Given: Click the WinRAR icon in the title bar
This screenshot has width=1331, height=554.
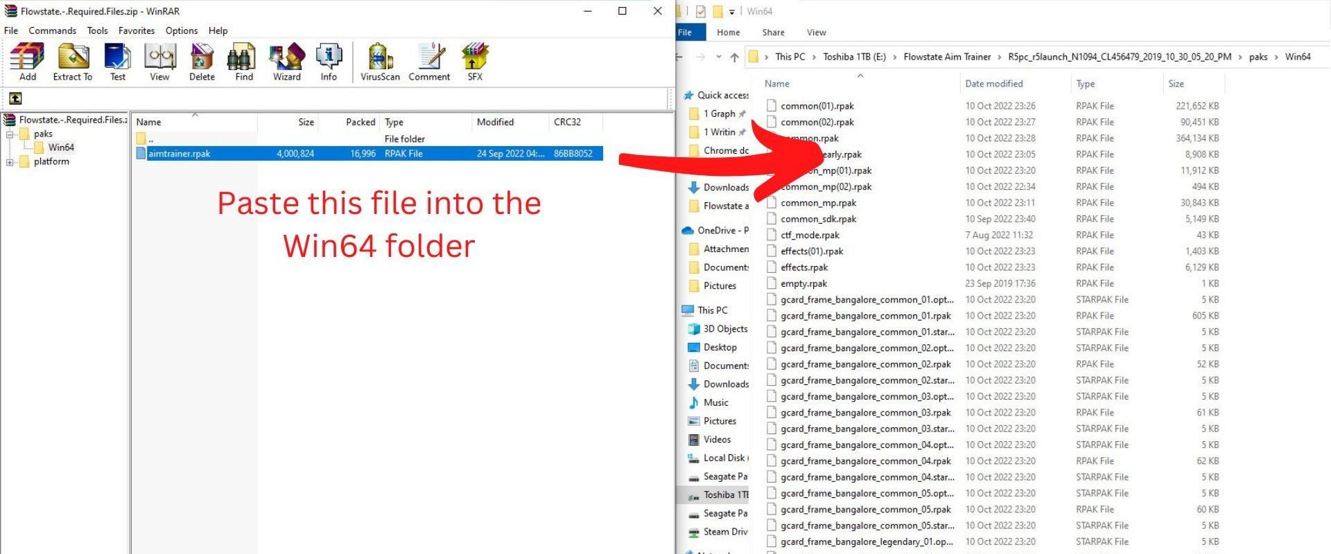Looking at the screenshot, I should coord(10,11).
